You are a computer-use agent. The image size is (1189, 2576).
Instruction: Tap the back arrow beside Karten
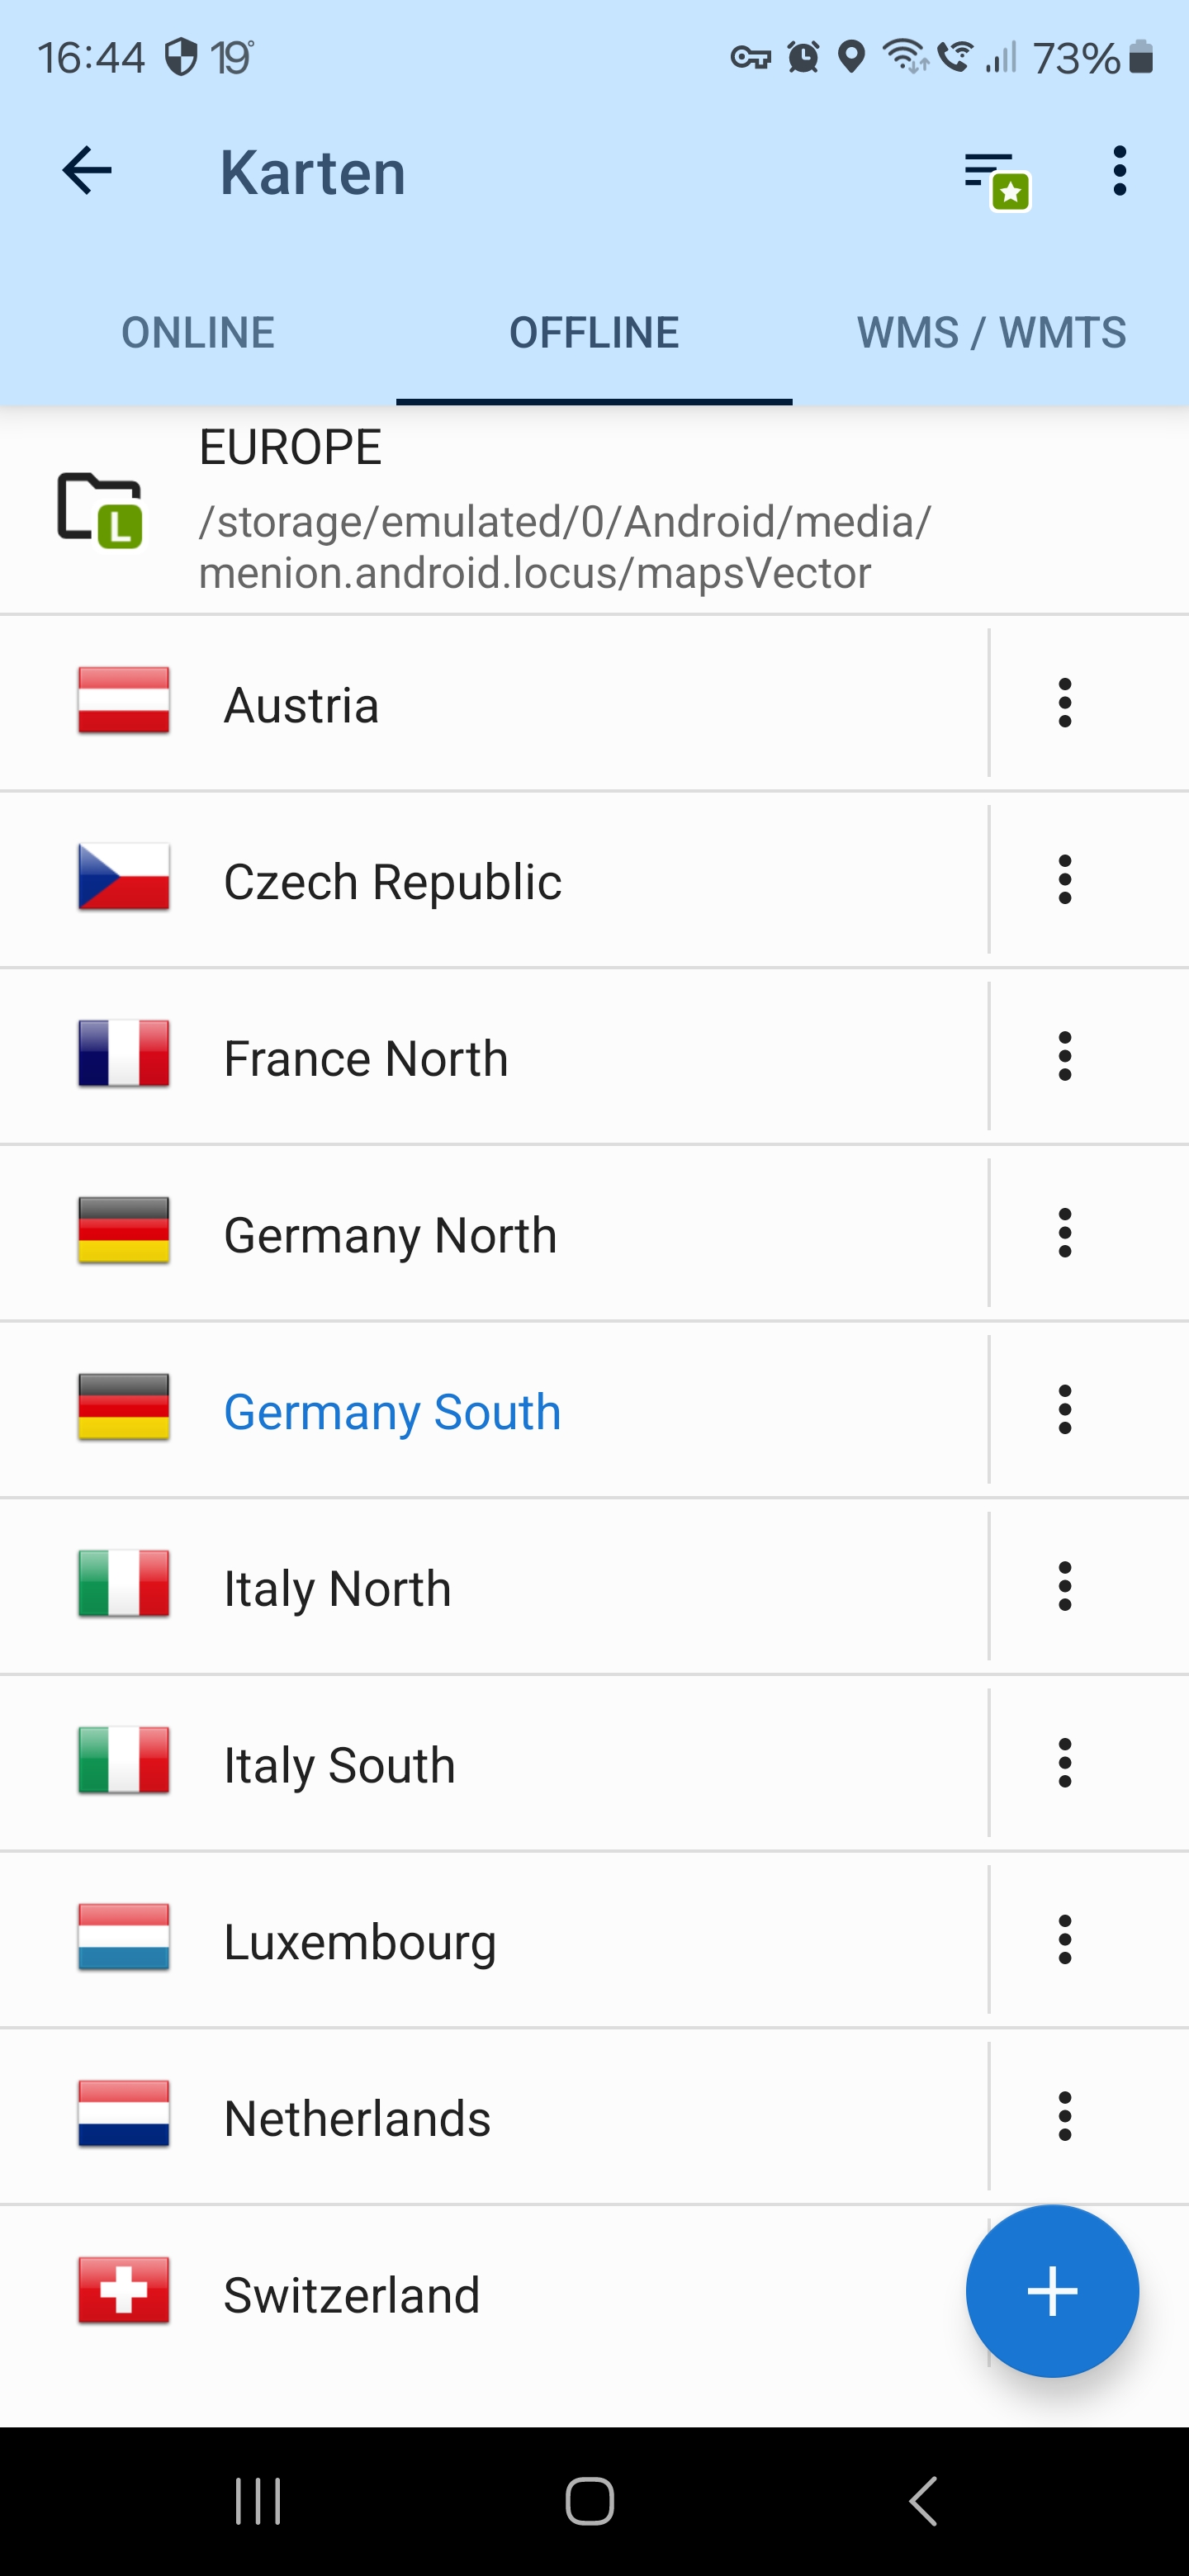(x=87, y=172)
